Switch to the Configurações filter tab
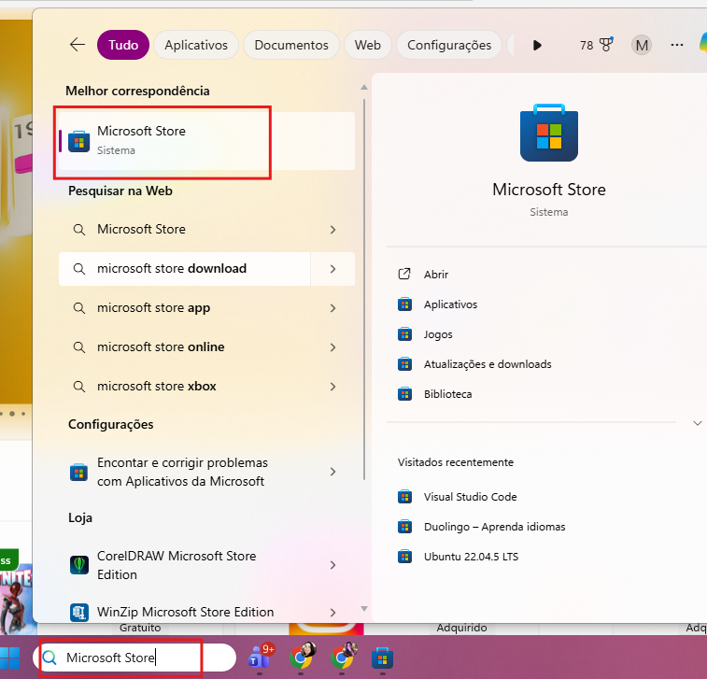The image size is (707, 679). [x=449, y=45]
